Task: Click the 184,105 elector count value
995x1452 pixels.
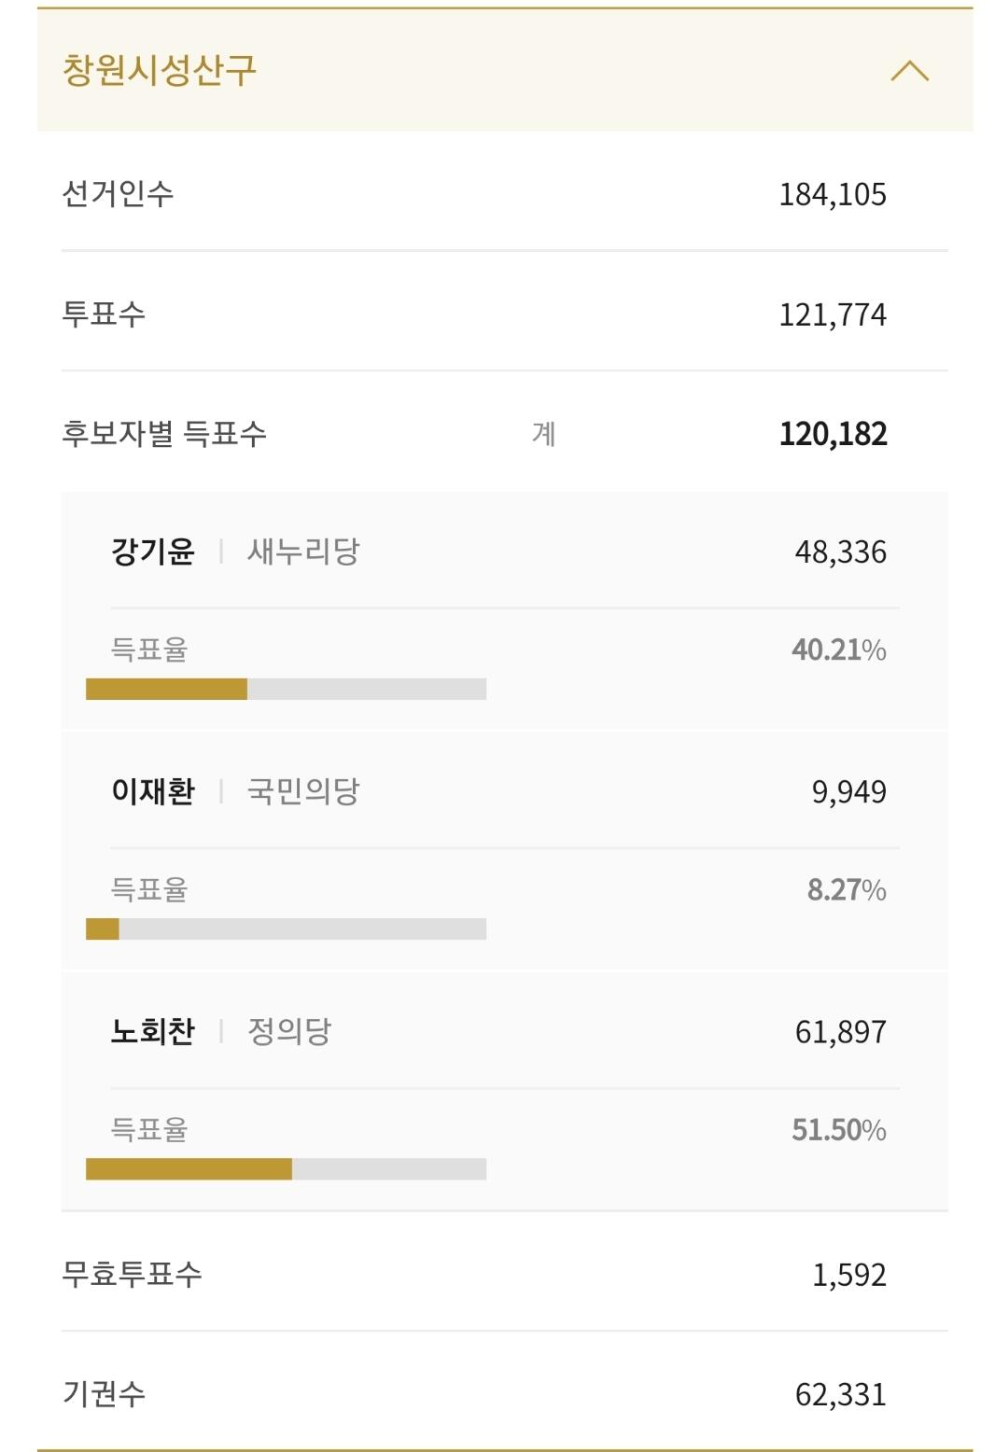Action: [833, 195]
